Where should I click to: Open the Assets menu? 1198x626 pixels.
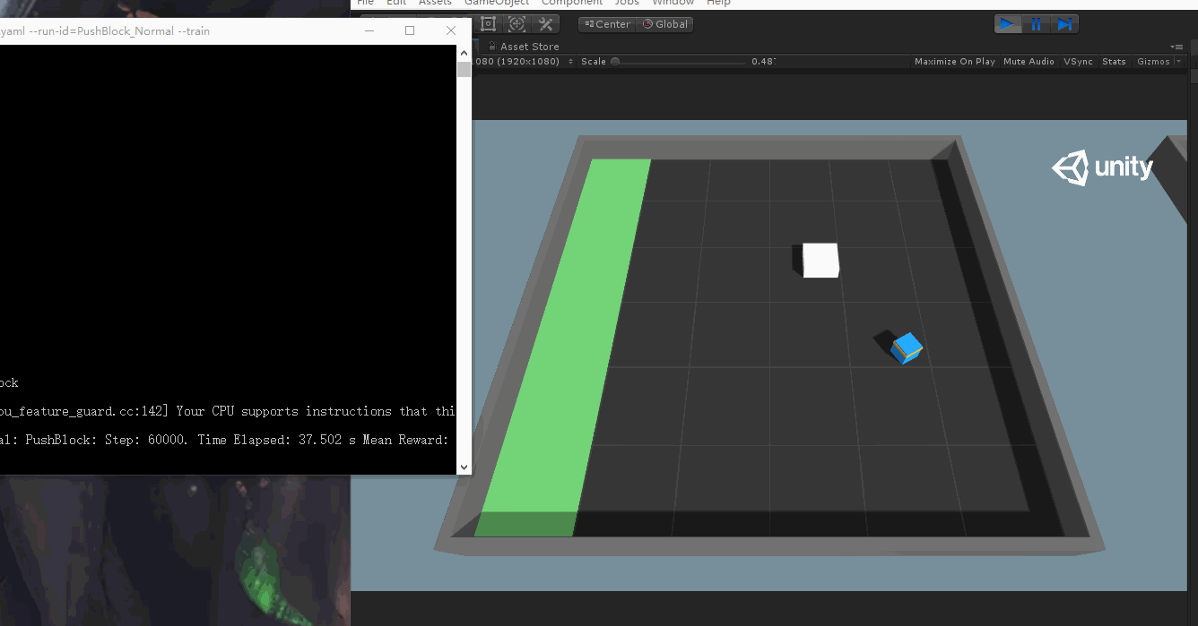click(x=435, y=3)
